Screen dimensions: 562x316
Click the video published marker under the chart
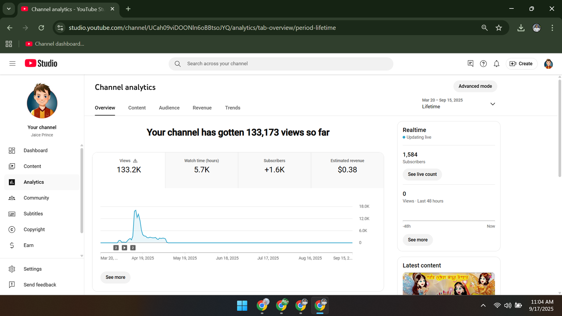[x=124, y=248]
